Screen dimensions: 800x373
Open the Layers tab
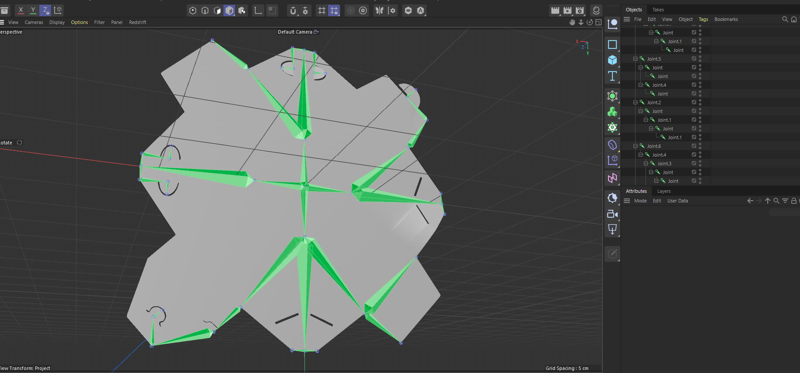(x=663, y=191)
